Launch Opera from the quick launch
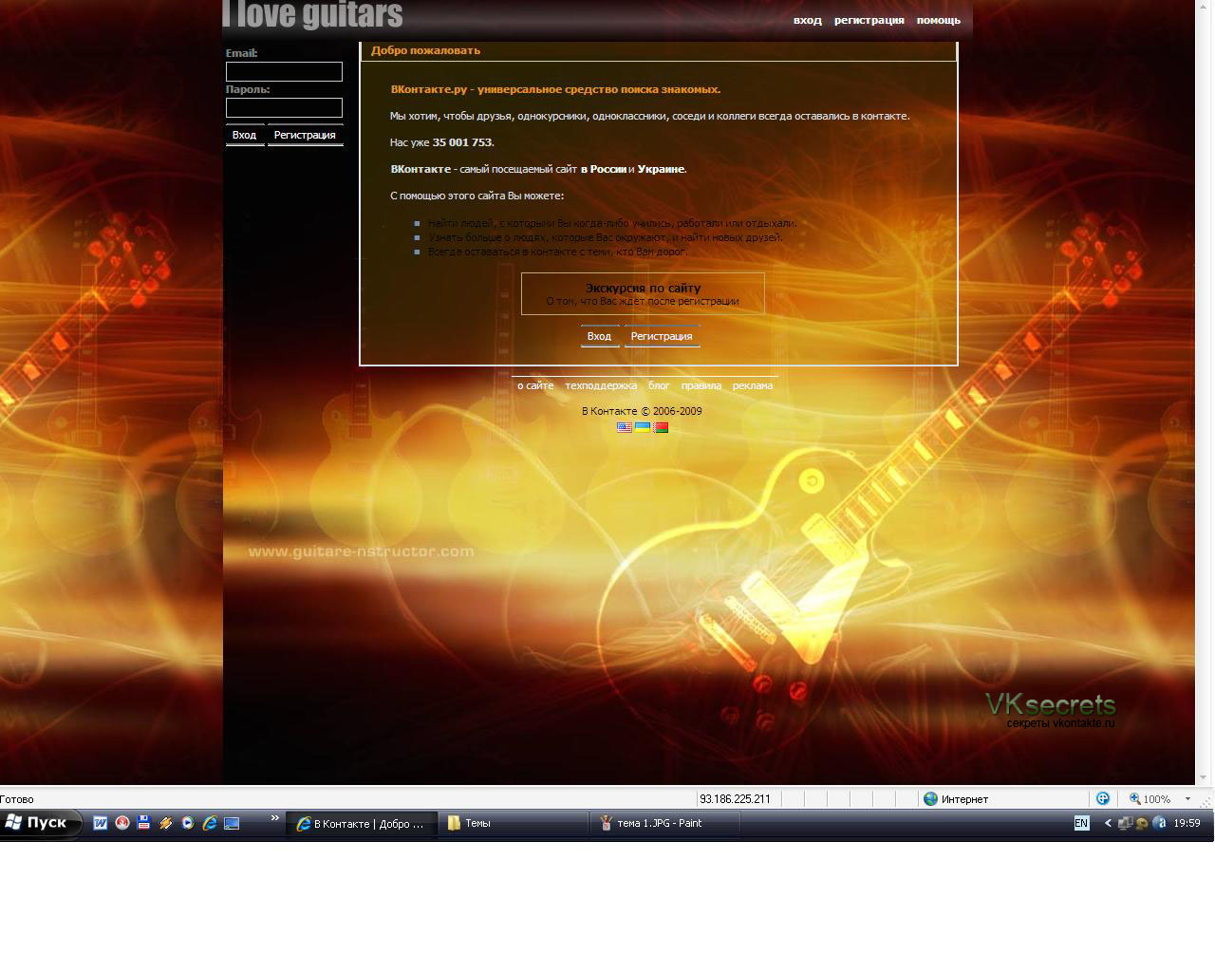The width and height of the screenshot is (1215, 972). click(121, 823)
